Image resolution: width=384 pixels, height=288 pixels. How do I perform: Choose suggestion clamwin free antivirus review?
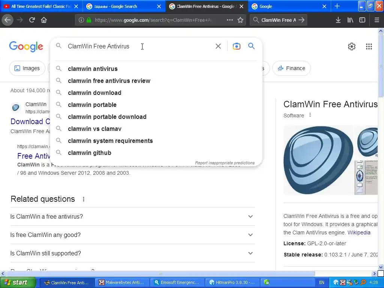(156, 81)
